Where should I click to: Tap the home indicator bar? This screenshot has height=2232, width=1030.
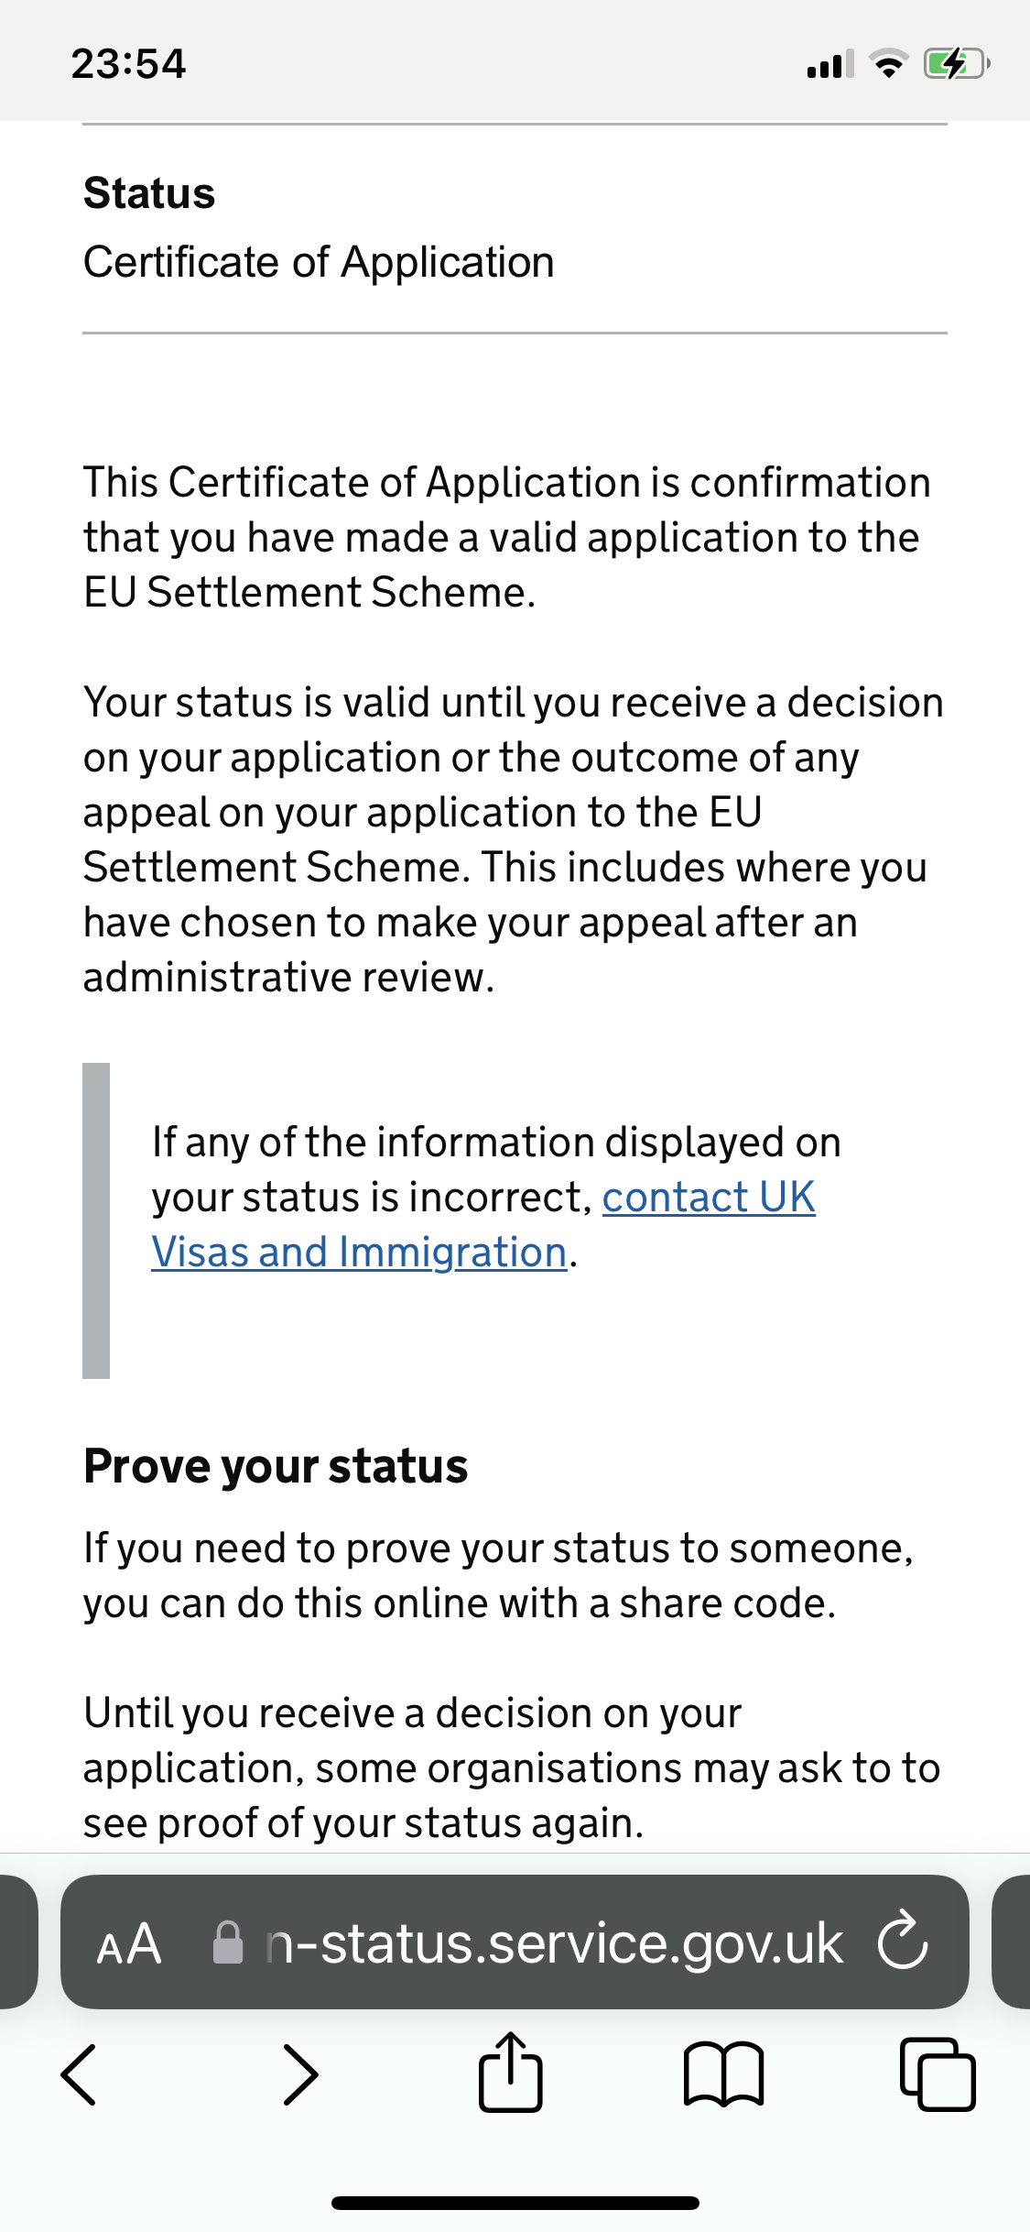point(515,2204)
